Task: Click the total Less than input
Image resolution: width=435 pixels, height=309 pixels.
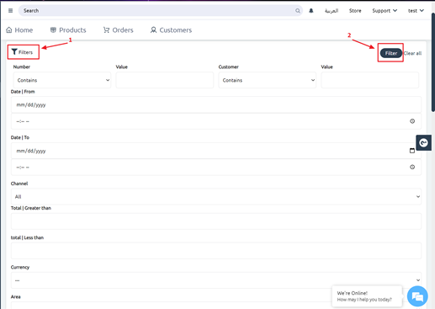Action: click(x=216, y=251)
